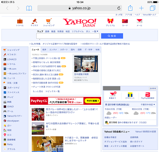Image resolution: width=159 pixels, height=152 pixels.
Task: Open the お客様サポート link
Action: pyautogui.click(x=137, y=146)
